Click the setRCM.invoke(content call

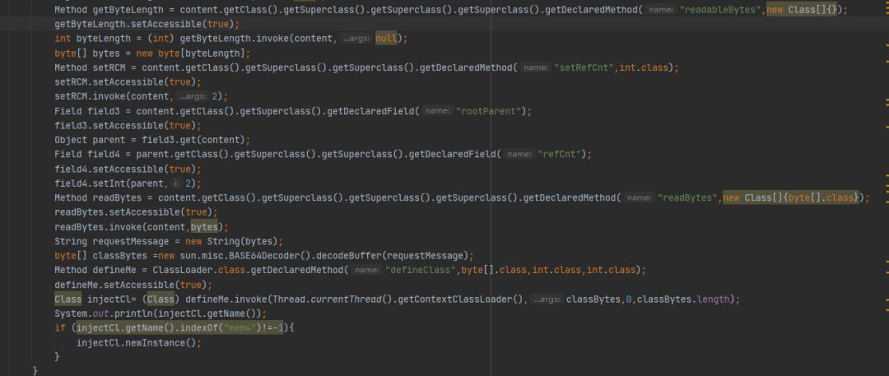(x=112, y=96)
